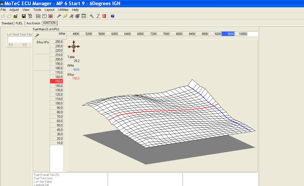
Task: Open the blue help question icon
Action: pos(113,16)
